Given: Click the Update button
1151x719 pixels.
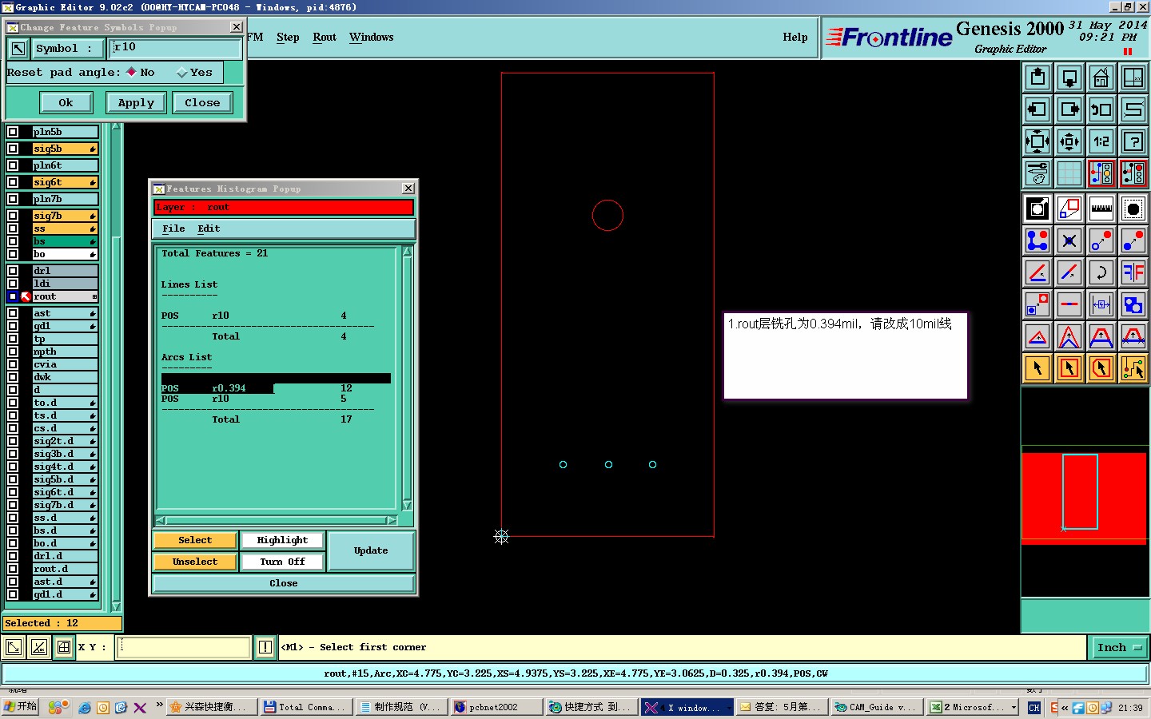Looking at the screenshot, I should coord(371,550).
